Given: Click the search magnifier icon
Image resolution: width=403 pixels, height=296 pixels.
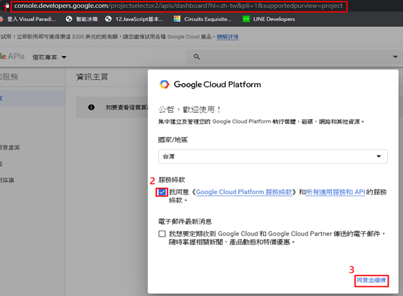Looking at the screenshot, I should tap(196, 56).
